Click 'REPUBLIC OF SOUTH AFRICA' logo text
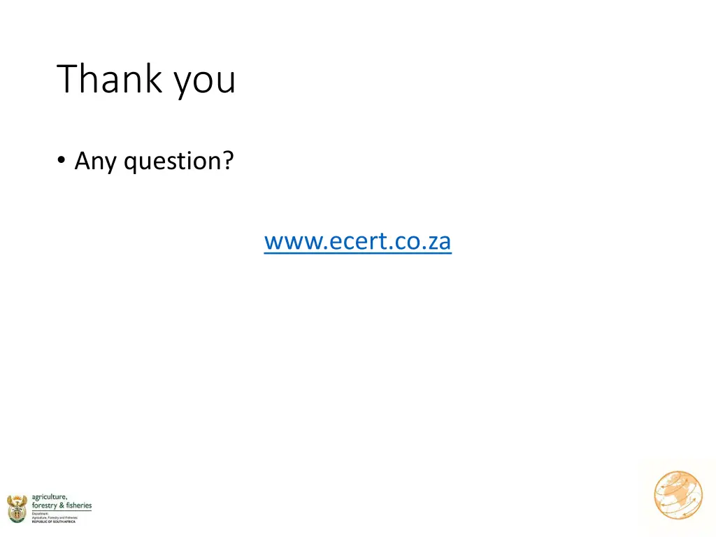Viewport: 716px width, 537px height. (54, 522)
